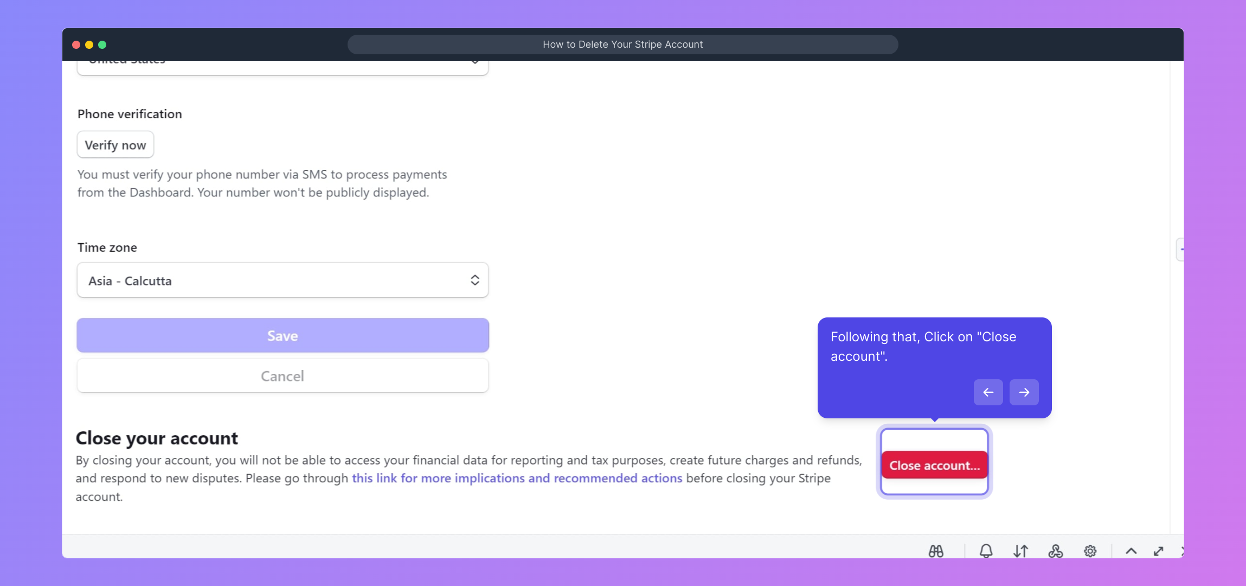Click the side tab handle on right edge
The height and width of the screenshot is (586, 1246).
pyautogui.click(x=1180, y=250)
